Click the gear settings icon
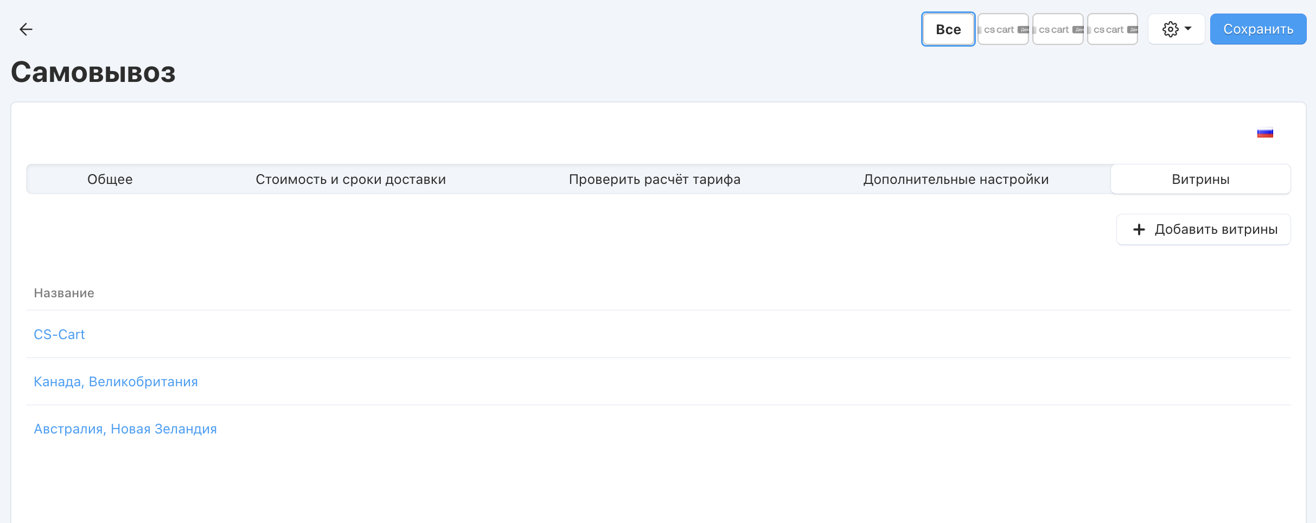The height and width of the screenshot is (523, 1316). coord(1170,29)
